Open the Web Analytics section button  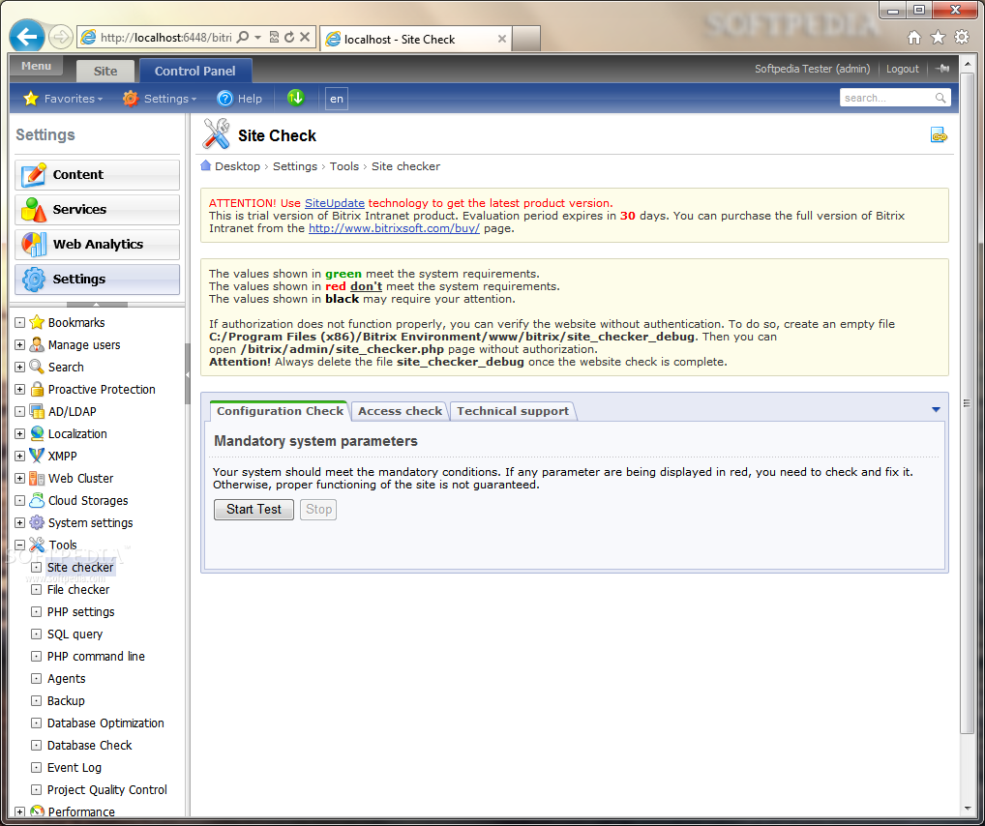(x=98, y=245)
